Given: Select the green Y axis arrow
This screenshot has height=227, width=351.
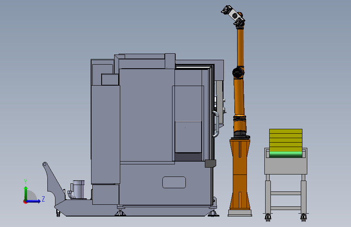Looking at the screenshot, I should pyautogui.click(x=26, y=193).
